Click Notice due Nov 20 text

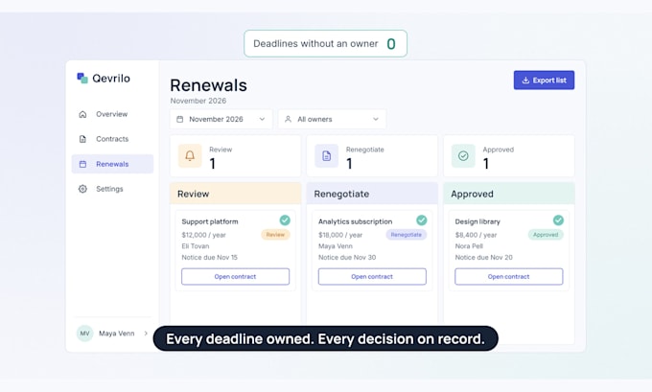484,258
